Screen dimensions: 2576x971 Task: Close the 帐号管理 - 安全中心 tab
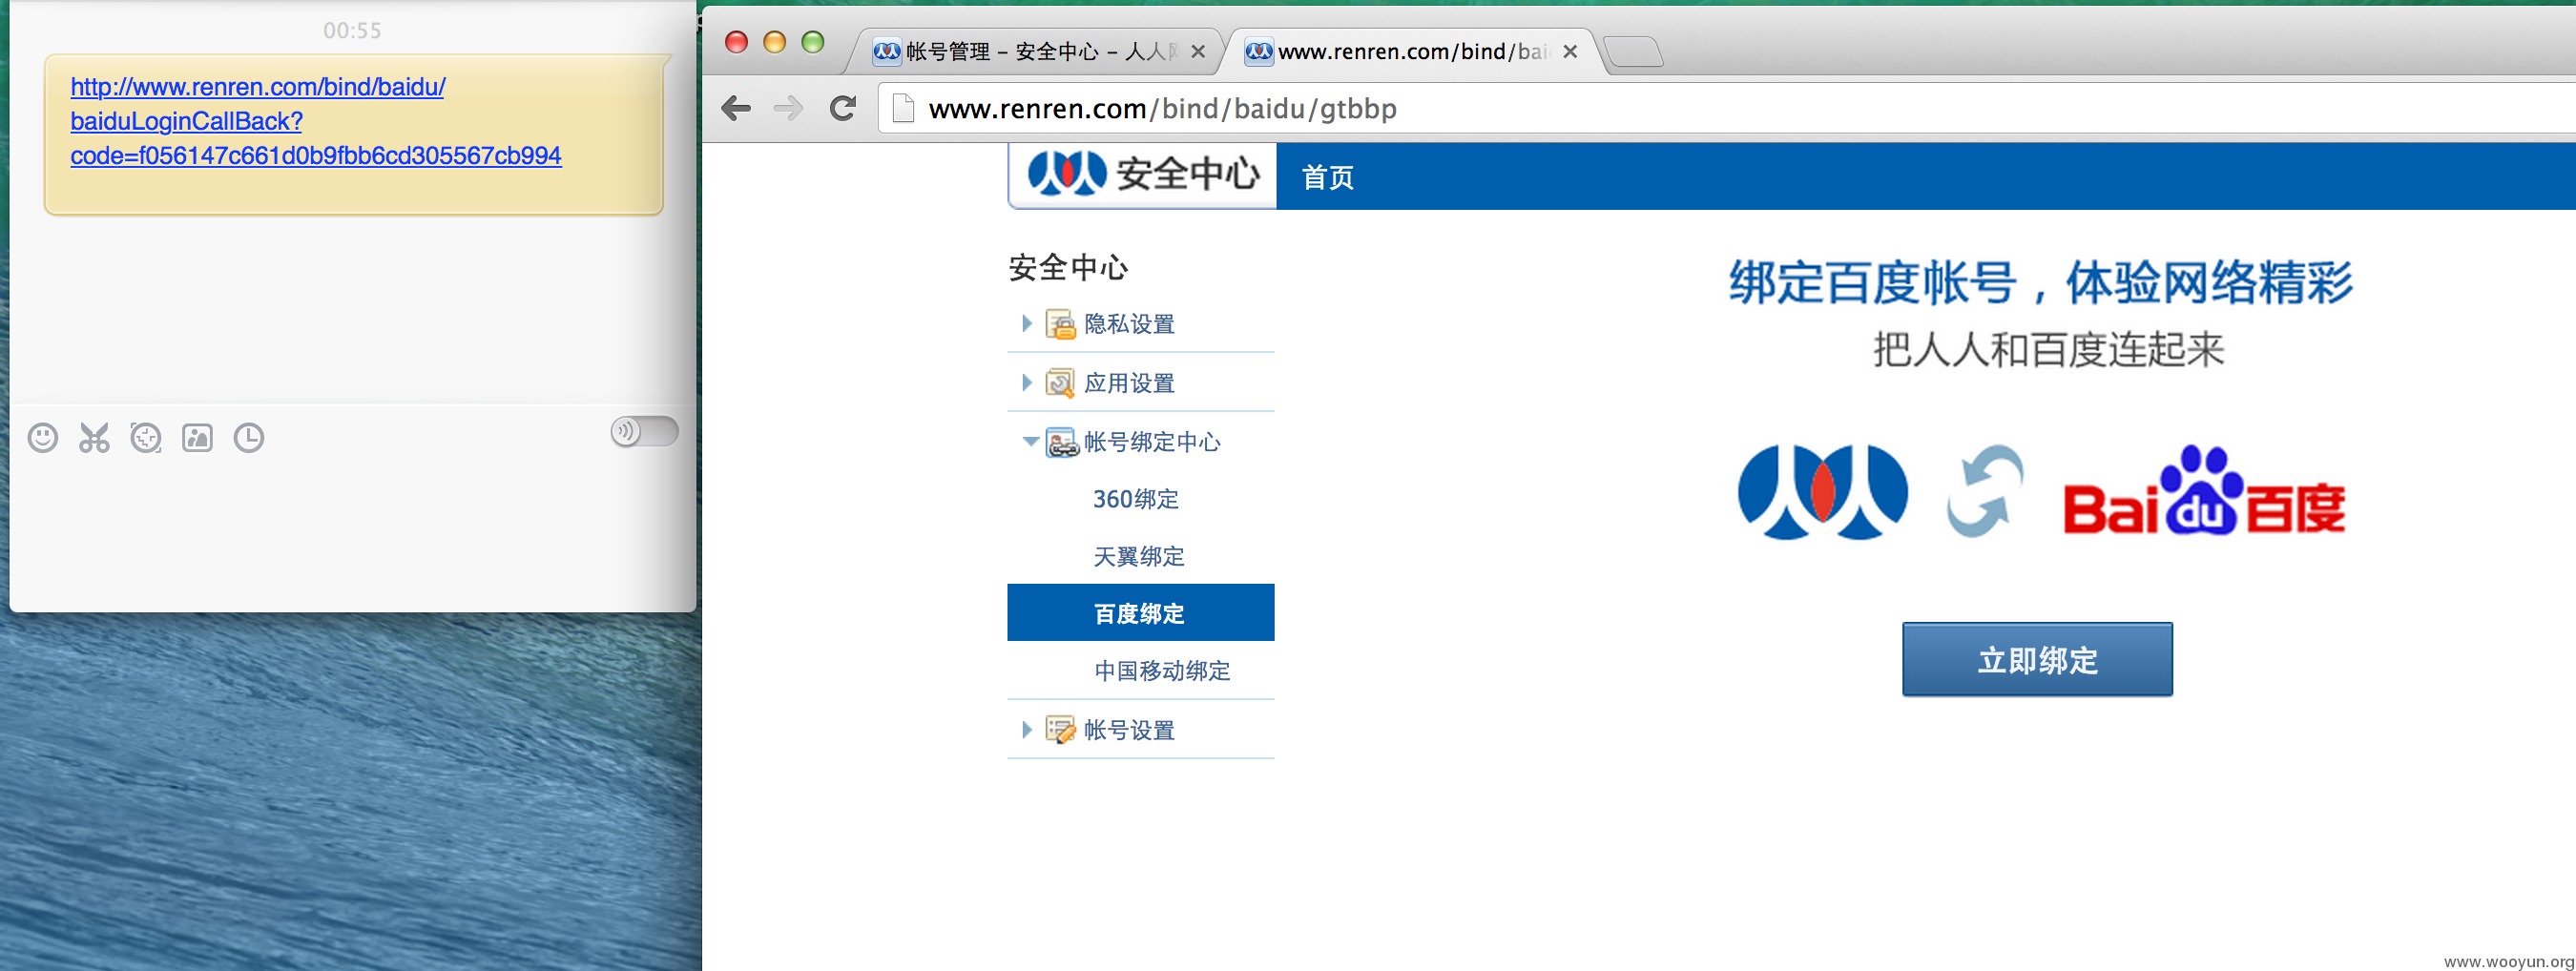pyautogui.click(x=1198, y=52)
